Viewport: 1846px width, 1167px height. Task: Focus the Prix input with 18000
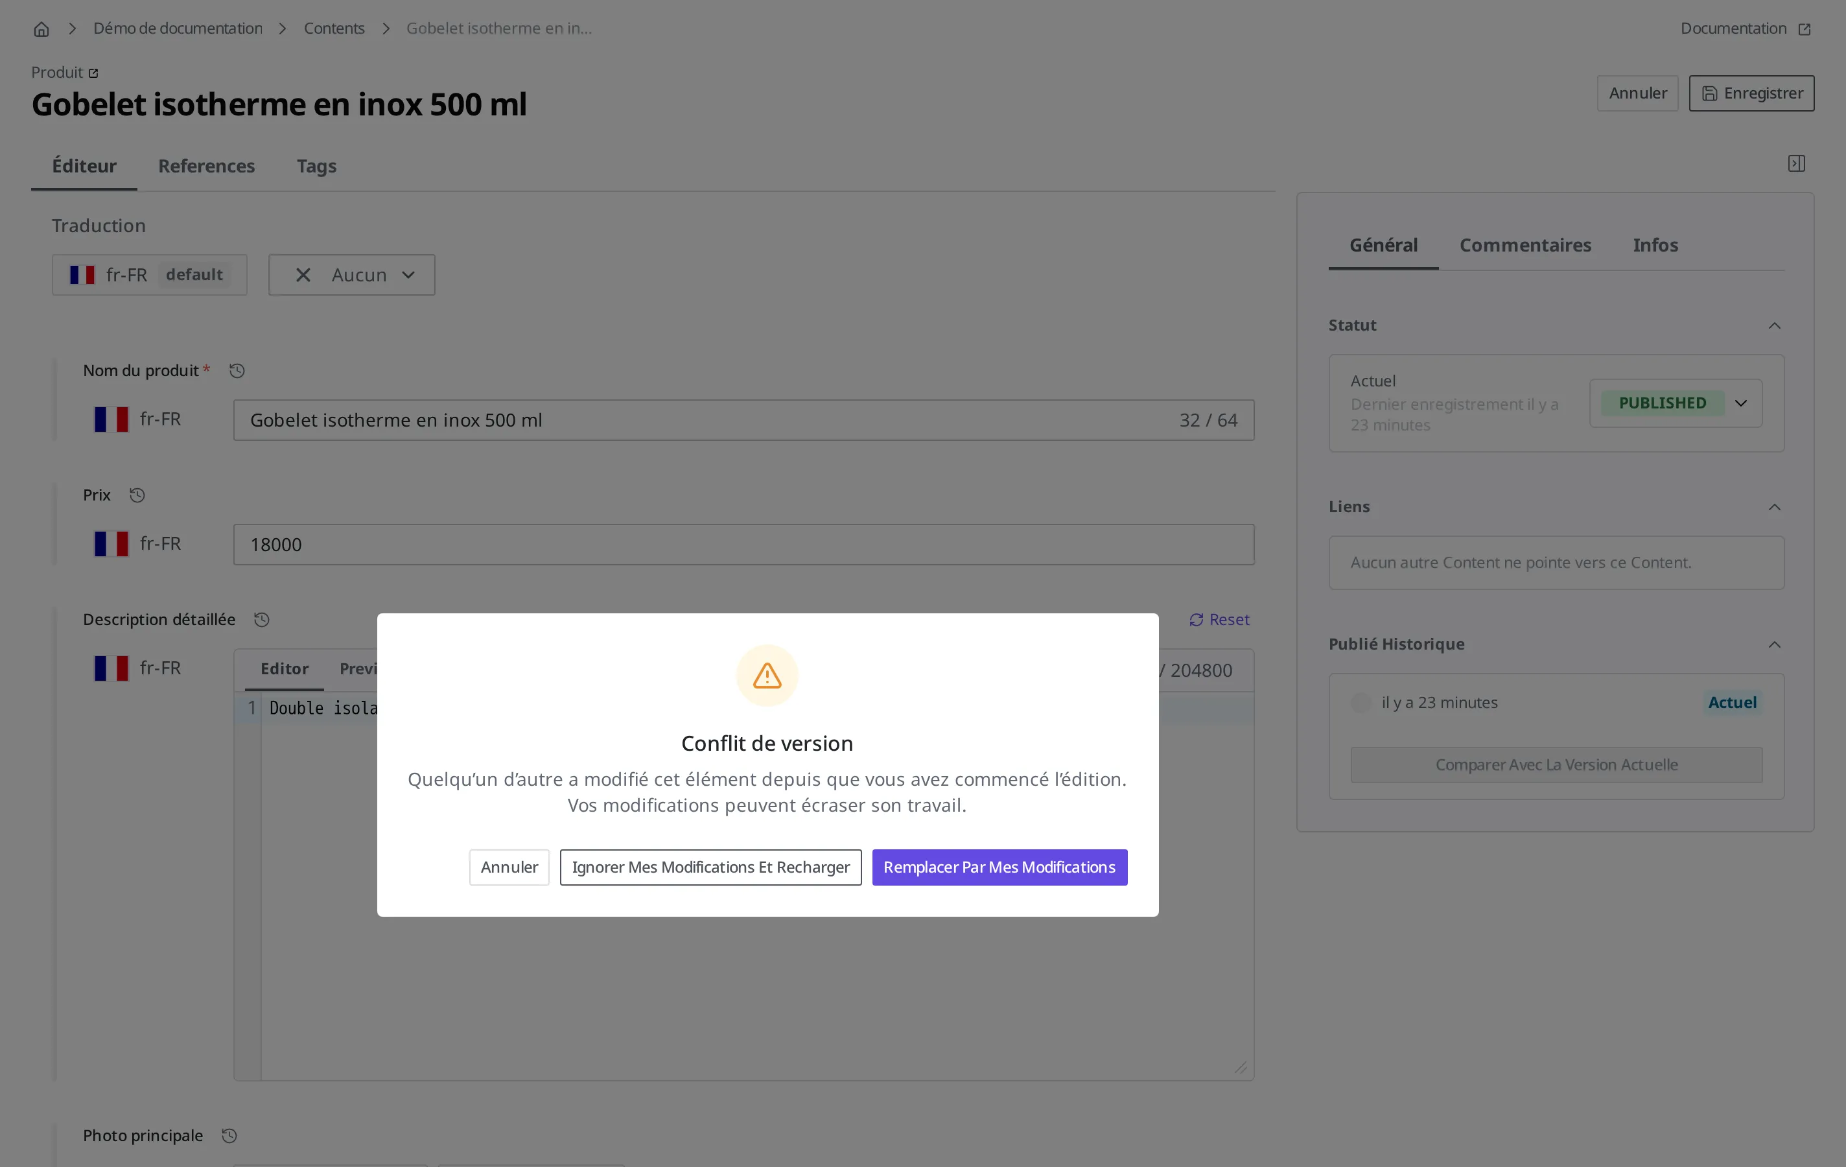point(743,545)
